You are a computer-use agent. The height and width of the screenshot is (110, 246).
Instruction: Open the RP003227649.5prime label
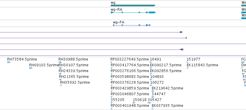(130, 59)
